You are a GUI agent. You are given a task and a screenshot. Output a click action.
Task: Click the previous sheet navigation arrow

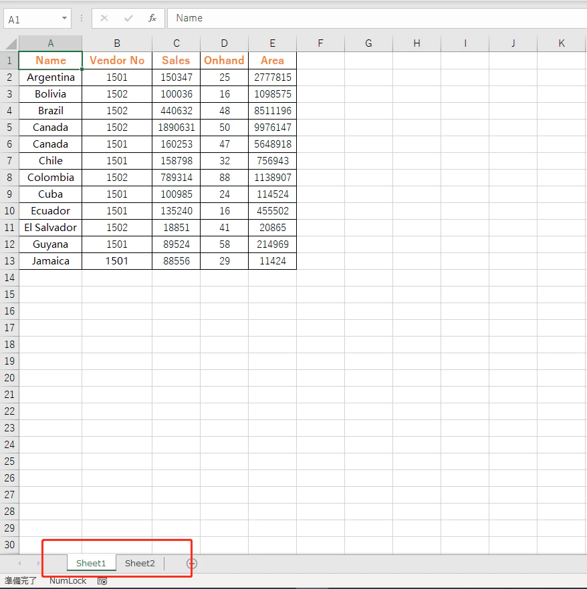(x=19, y=563)
